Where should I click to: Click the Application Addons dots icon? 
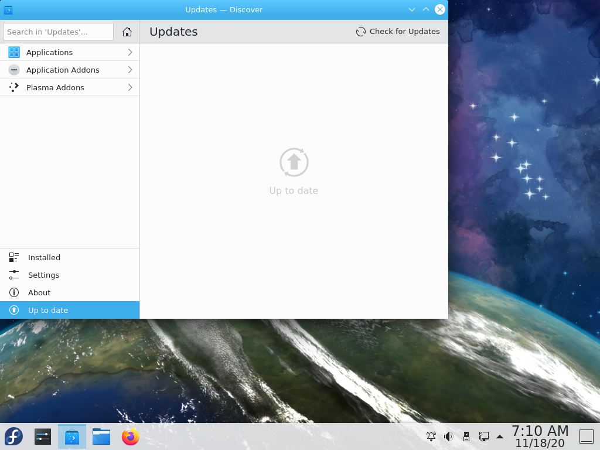14,70
